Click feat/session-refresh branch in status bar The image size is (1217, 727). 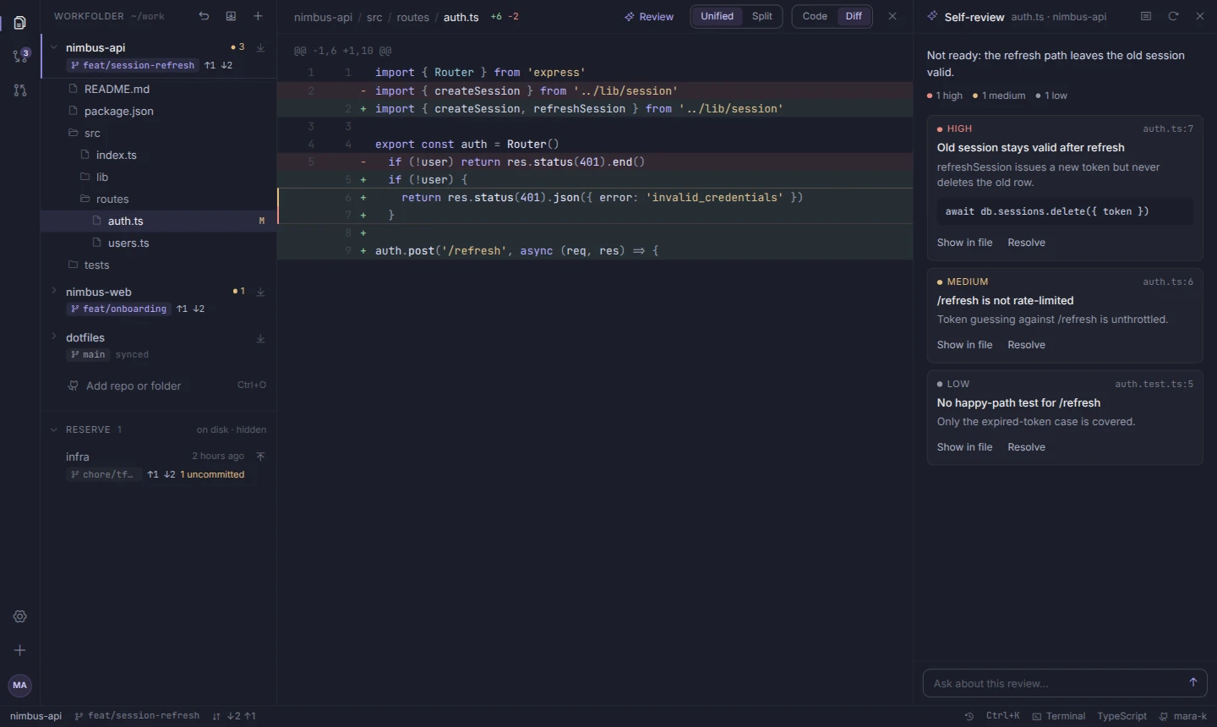tap(137, 716)
